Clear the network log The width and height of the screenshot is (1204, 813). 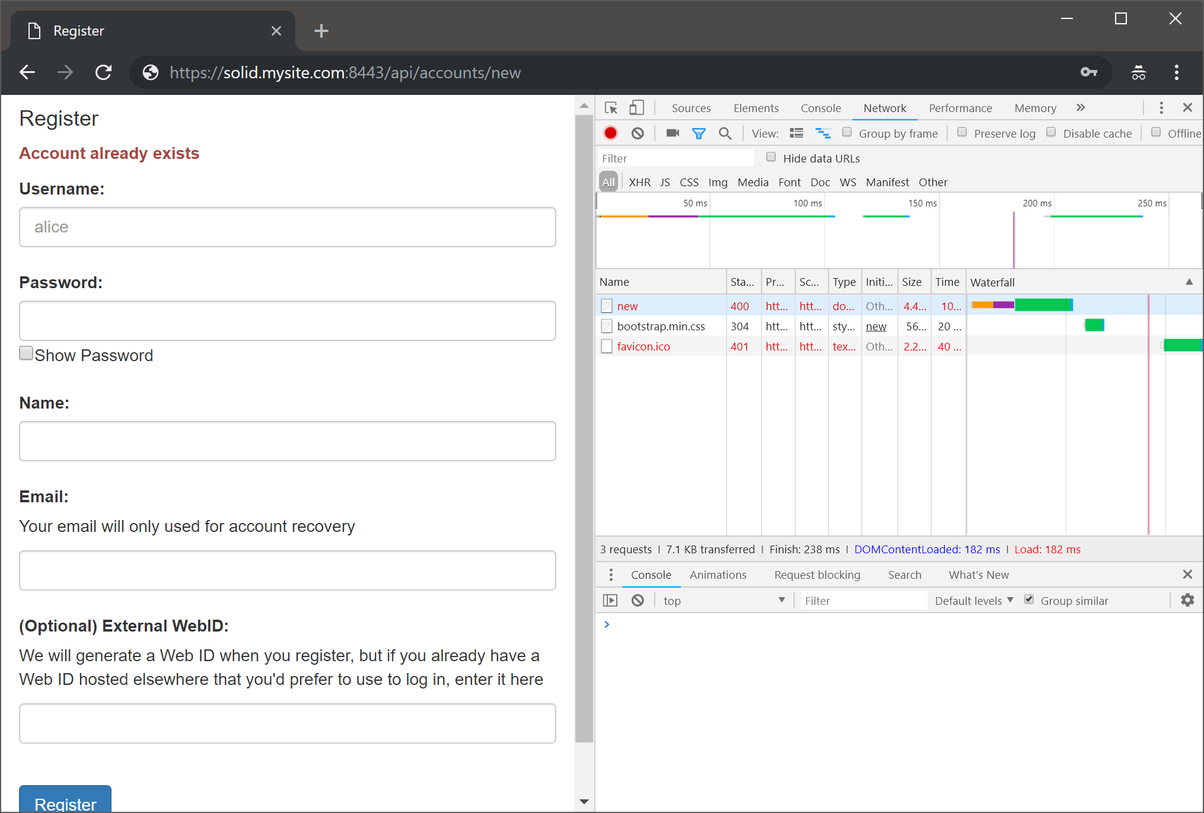click(638, 133)
